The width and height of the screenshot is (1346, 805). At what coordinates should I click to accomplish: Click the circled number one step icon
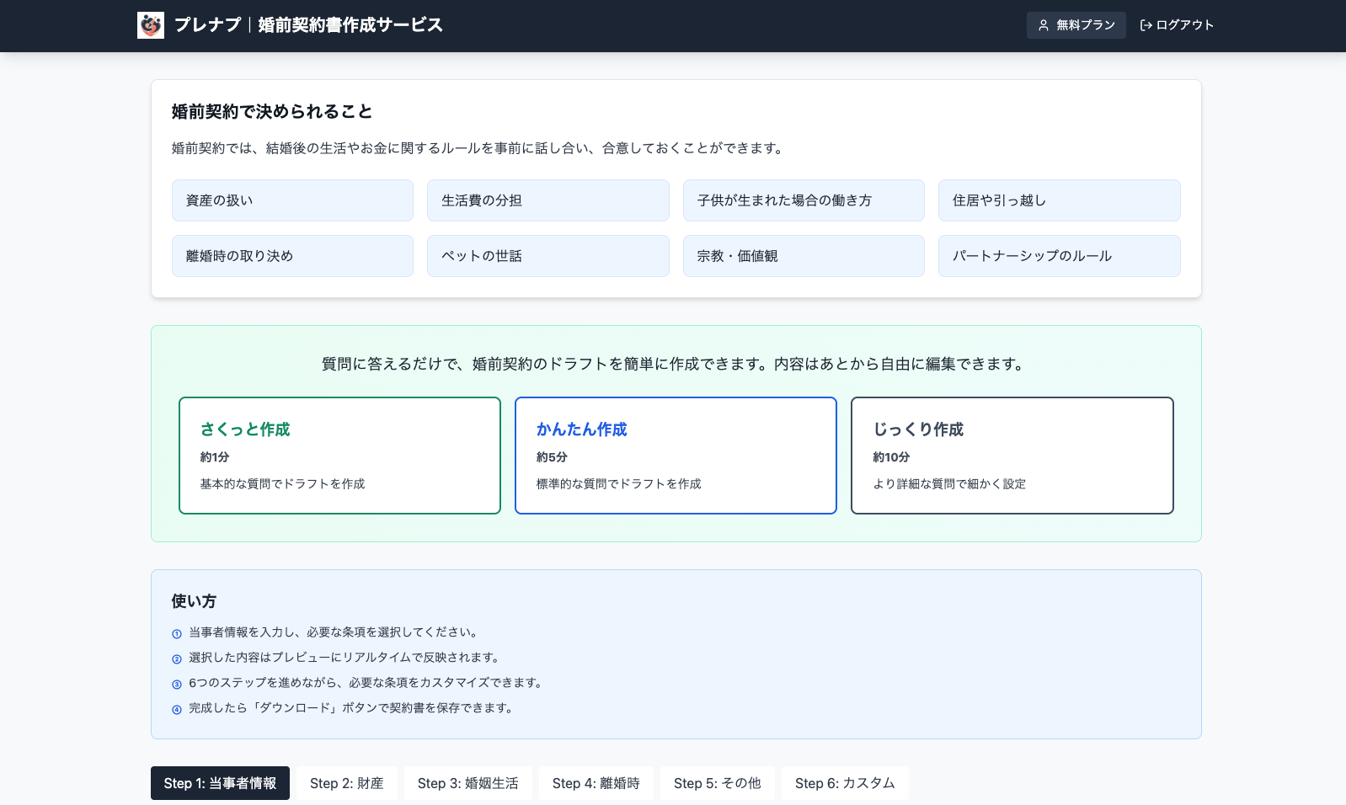177,634
